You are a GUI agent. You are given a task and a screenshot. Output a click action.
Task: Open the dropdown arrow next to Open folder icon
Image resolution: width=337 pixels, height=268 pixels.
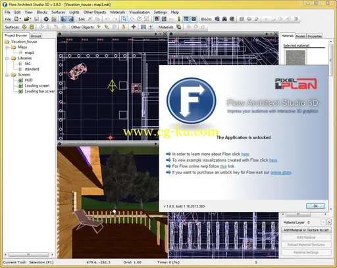[30, 19]
